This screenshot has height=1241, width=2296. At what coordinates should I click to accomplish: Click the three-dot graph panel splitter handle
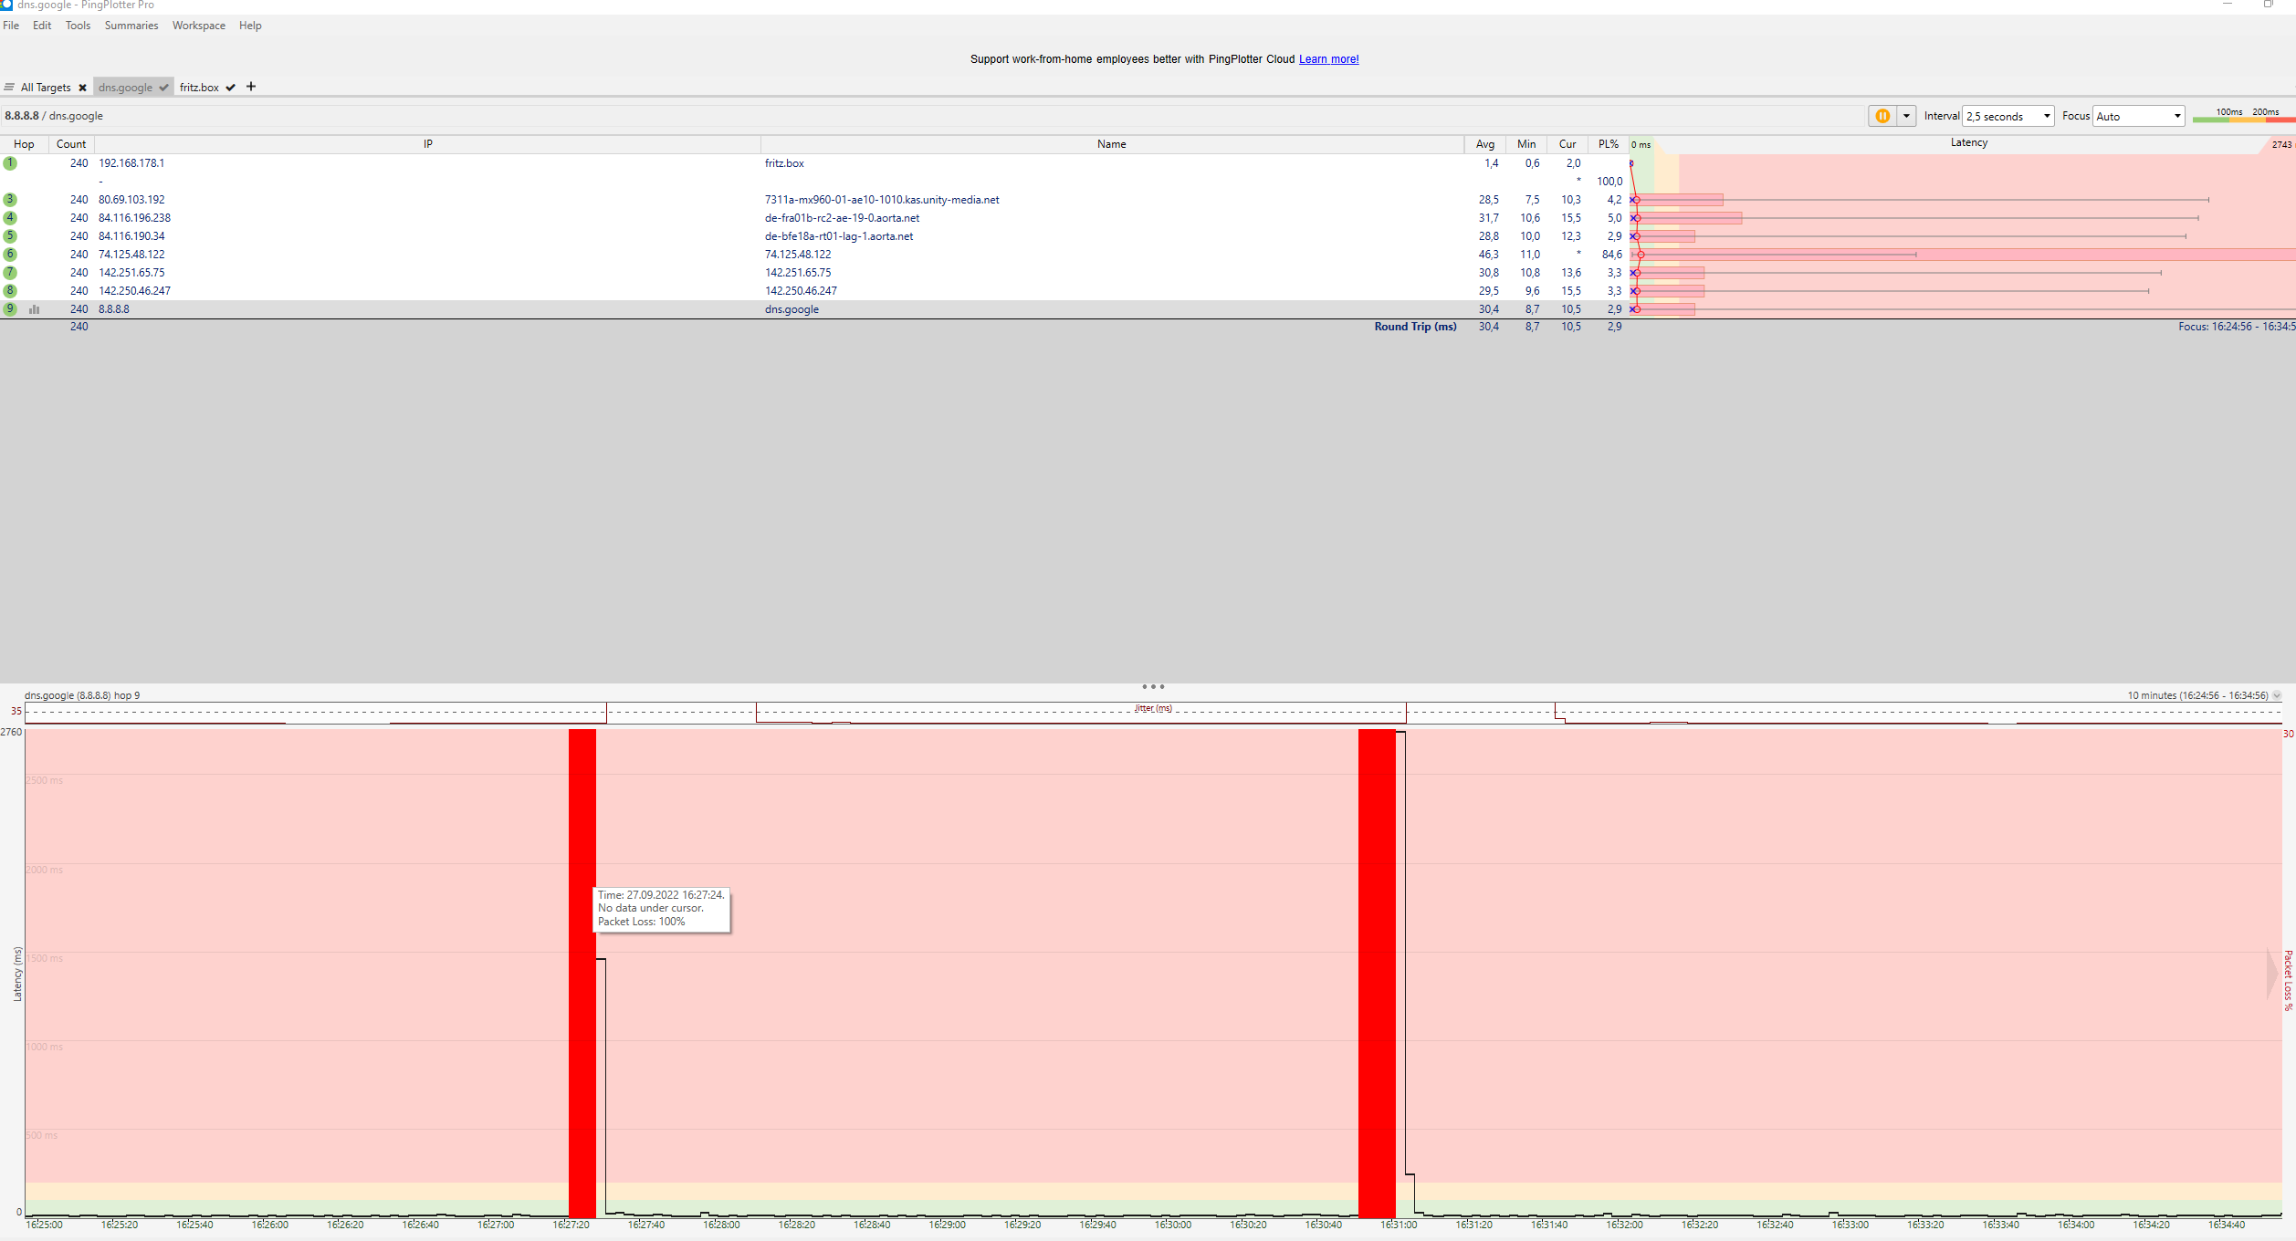tap(1152, 686)
